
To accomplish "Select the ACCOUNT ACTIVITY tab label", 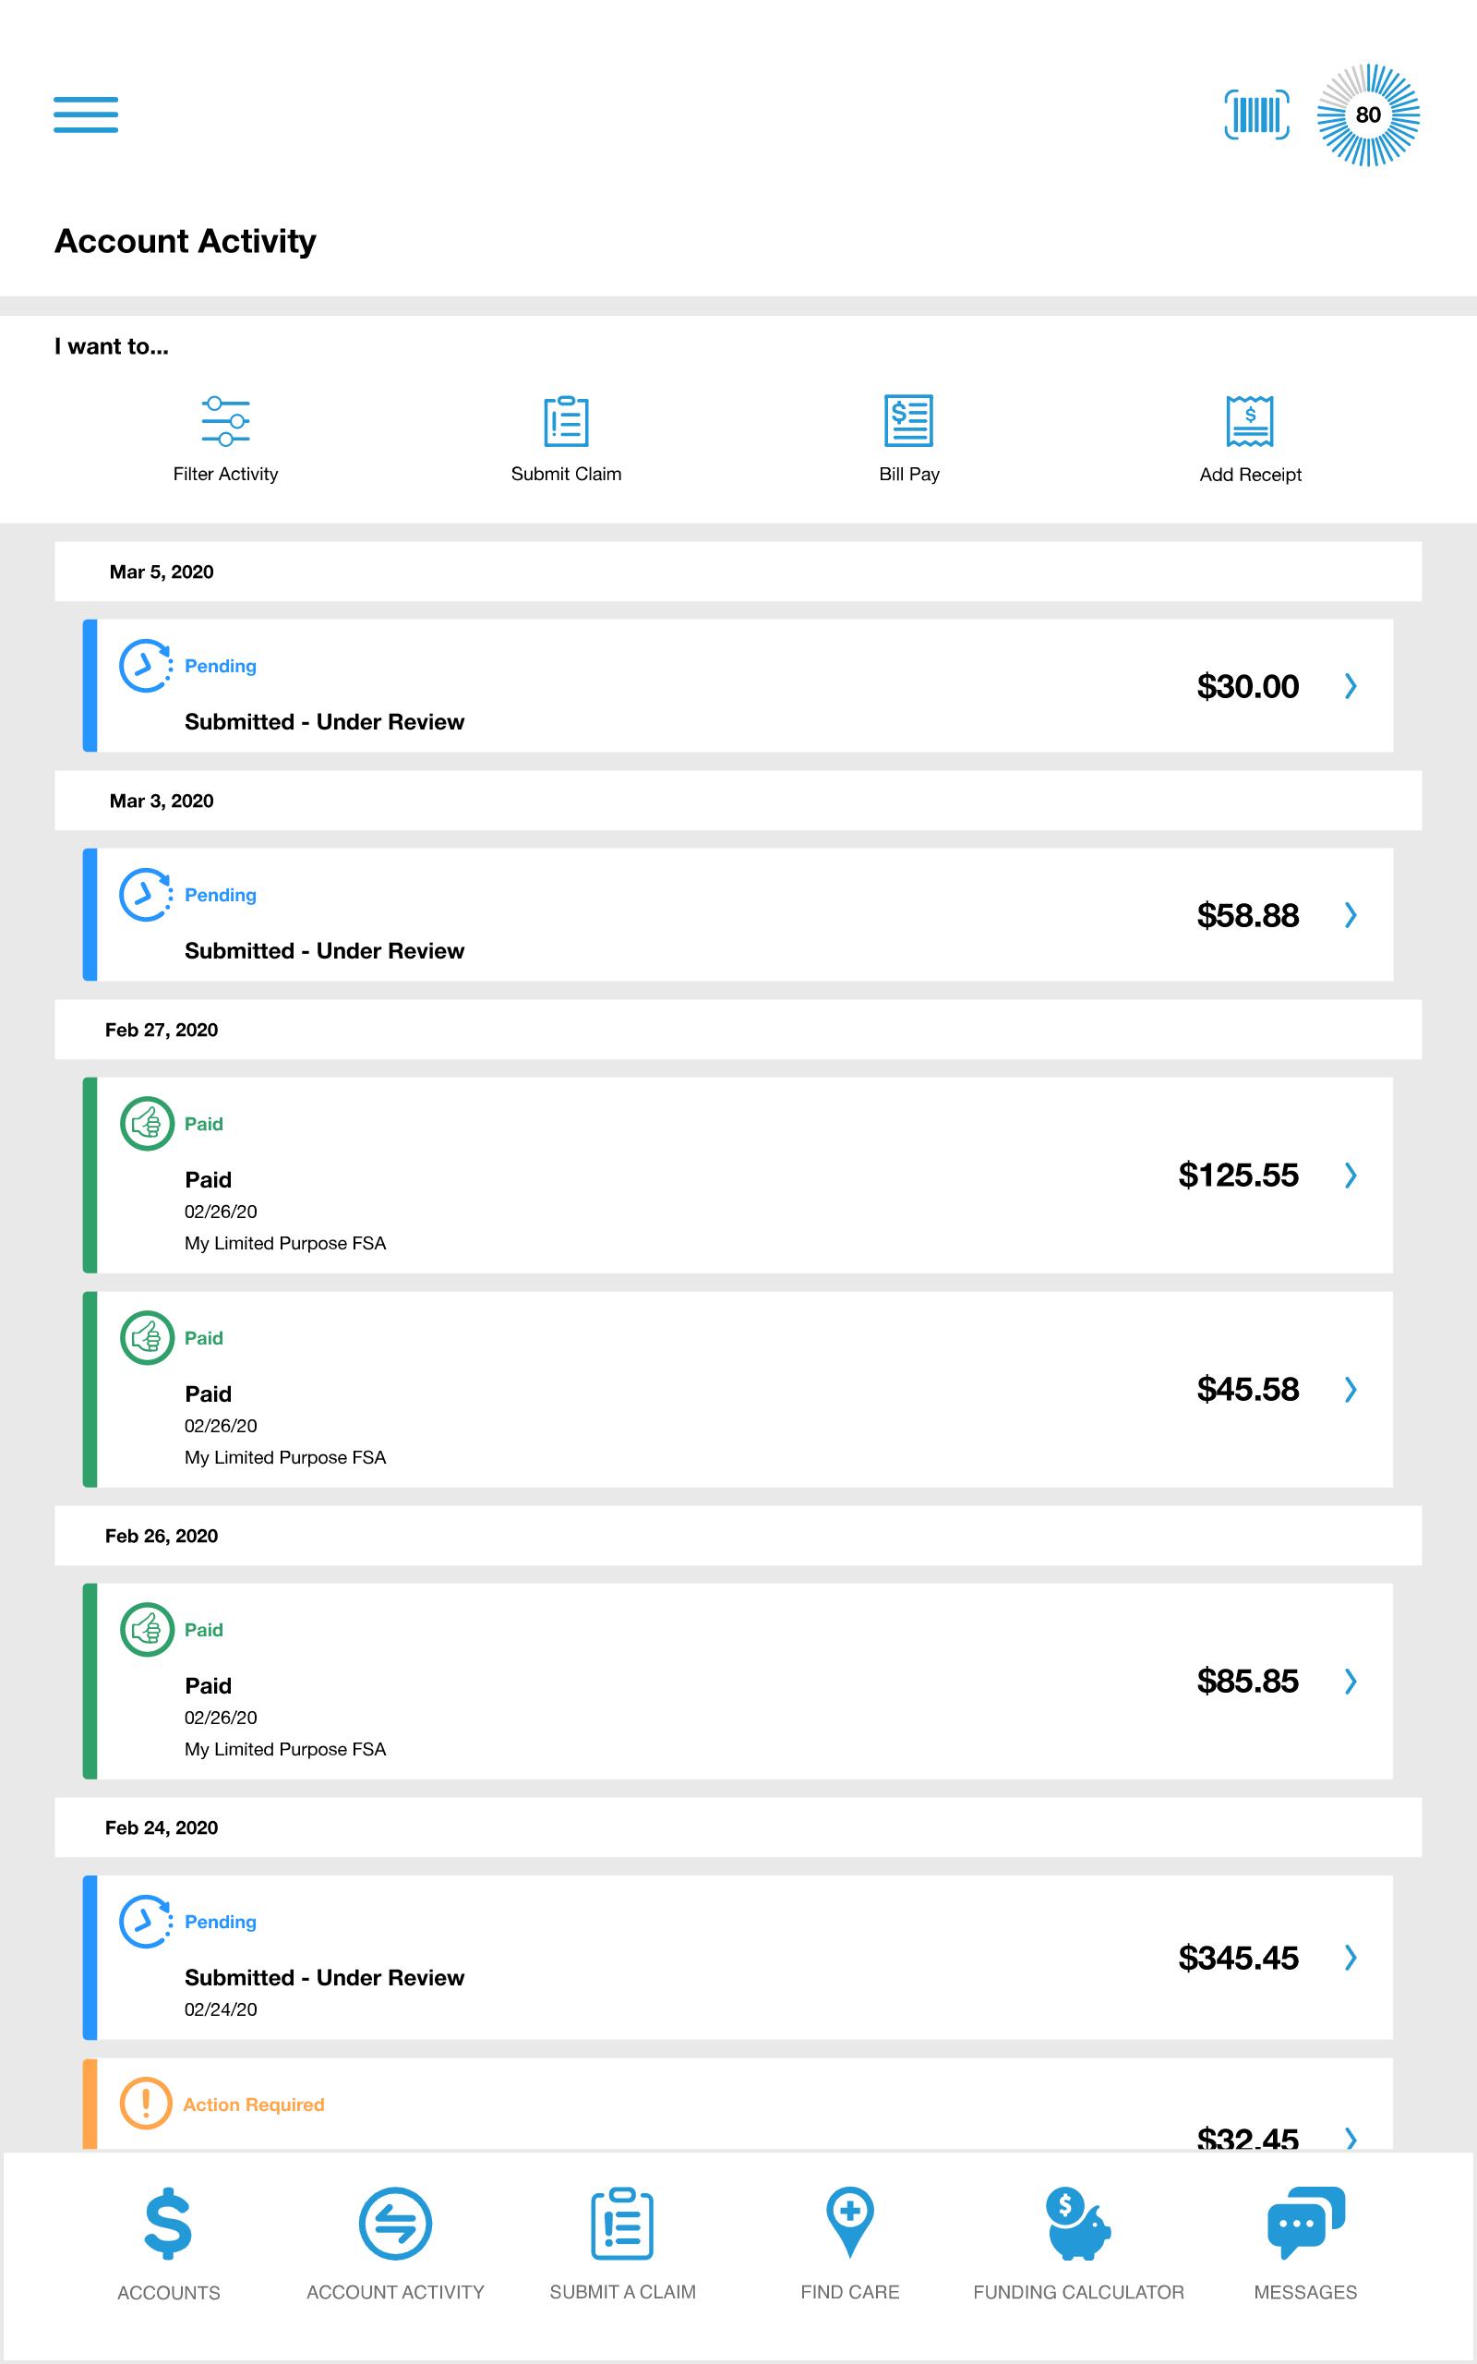I will pyautogui.click(x=395, y=2292).
